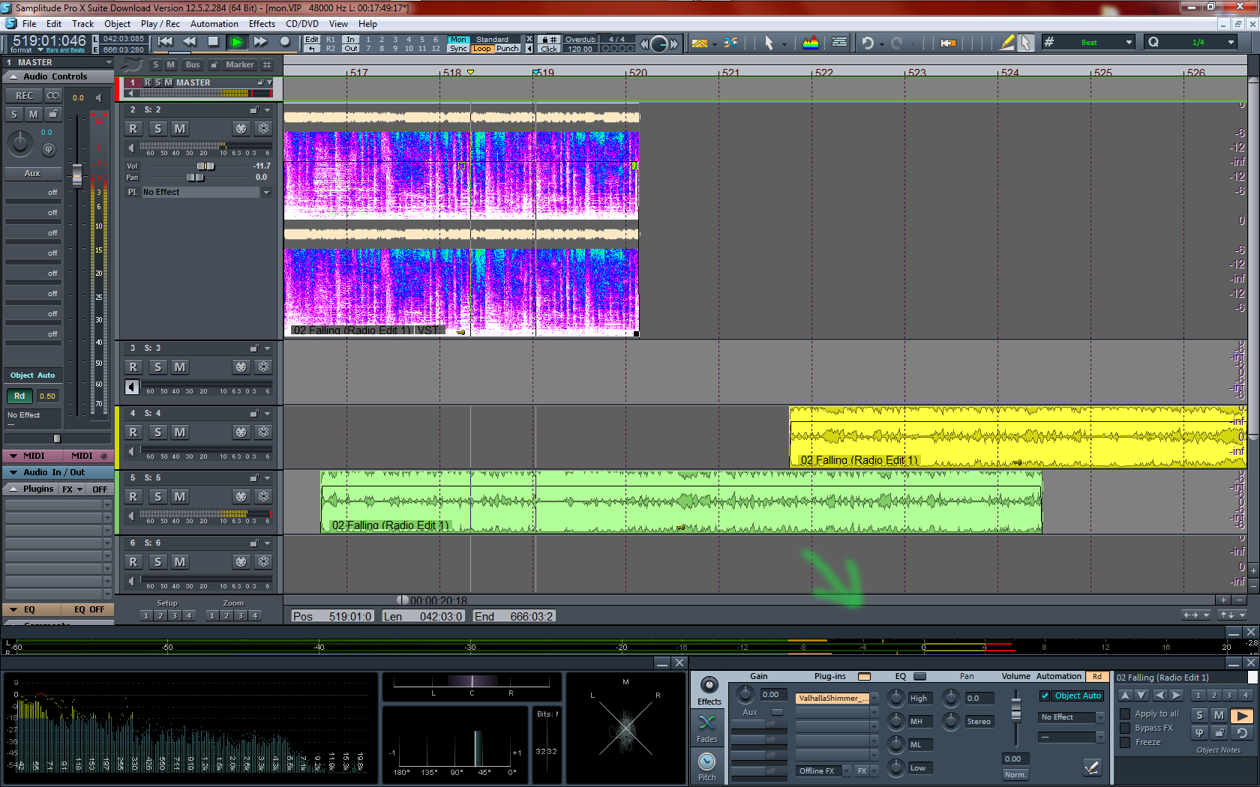Expand the ValhallaShimmer plug-in slot dropdown
Image resolution: width=1260 pixels, height=787 pixels.
coord(874,699)
